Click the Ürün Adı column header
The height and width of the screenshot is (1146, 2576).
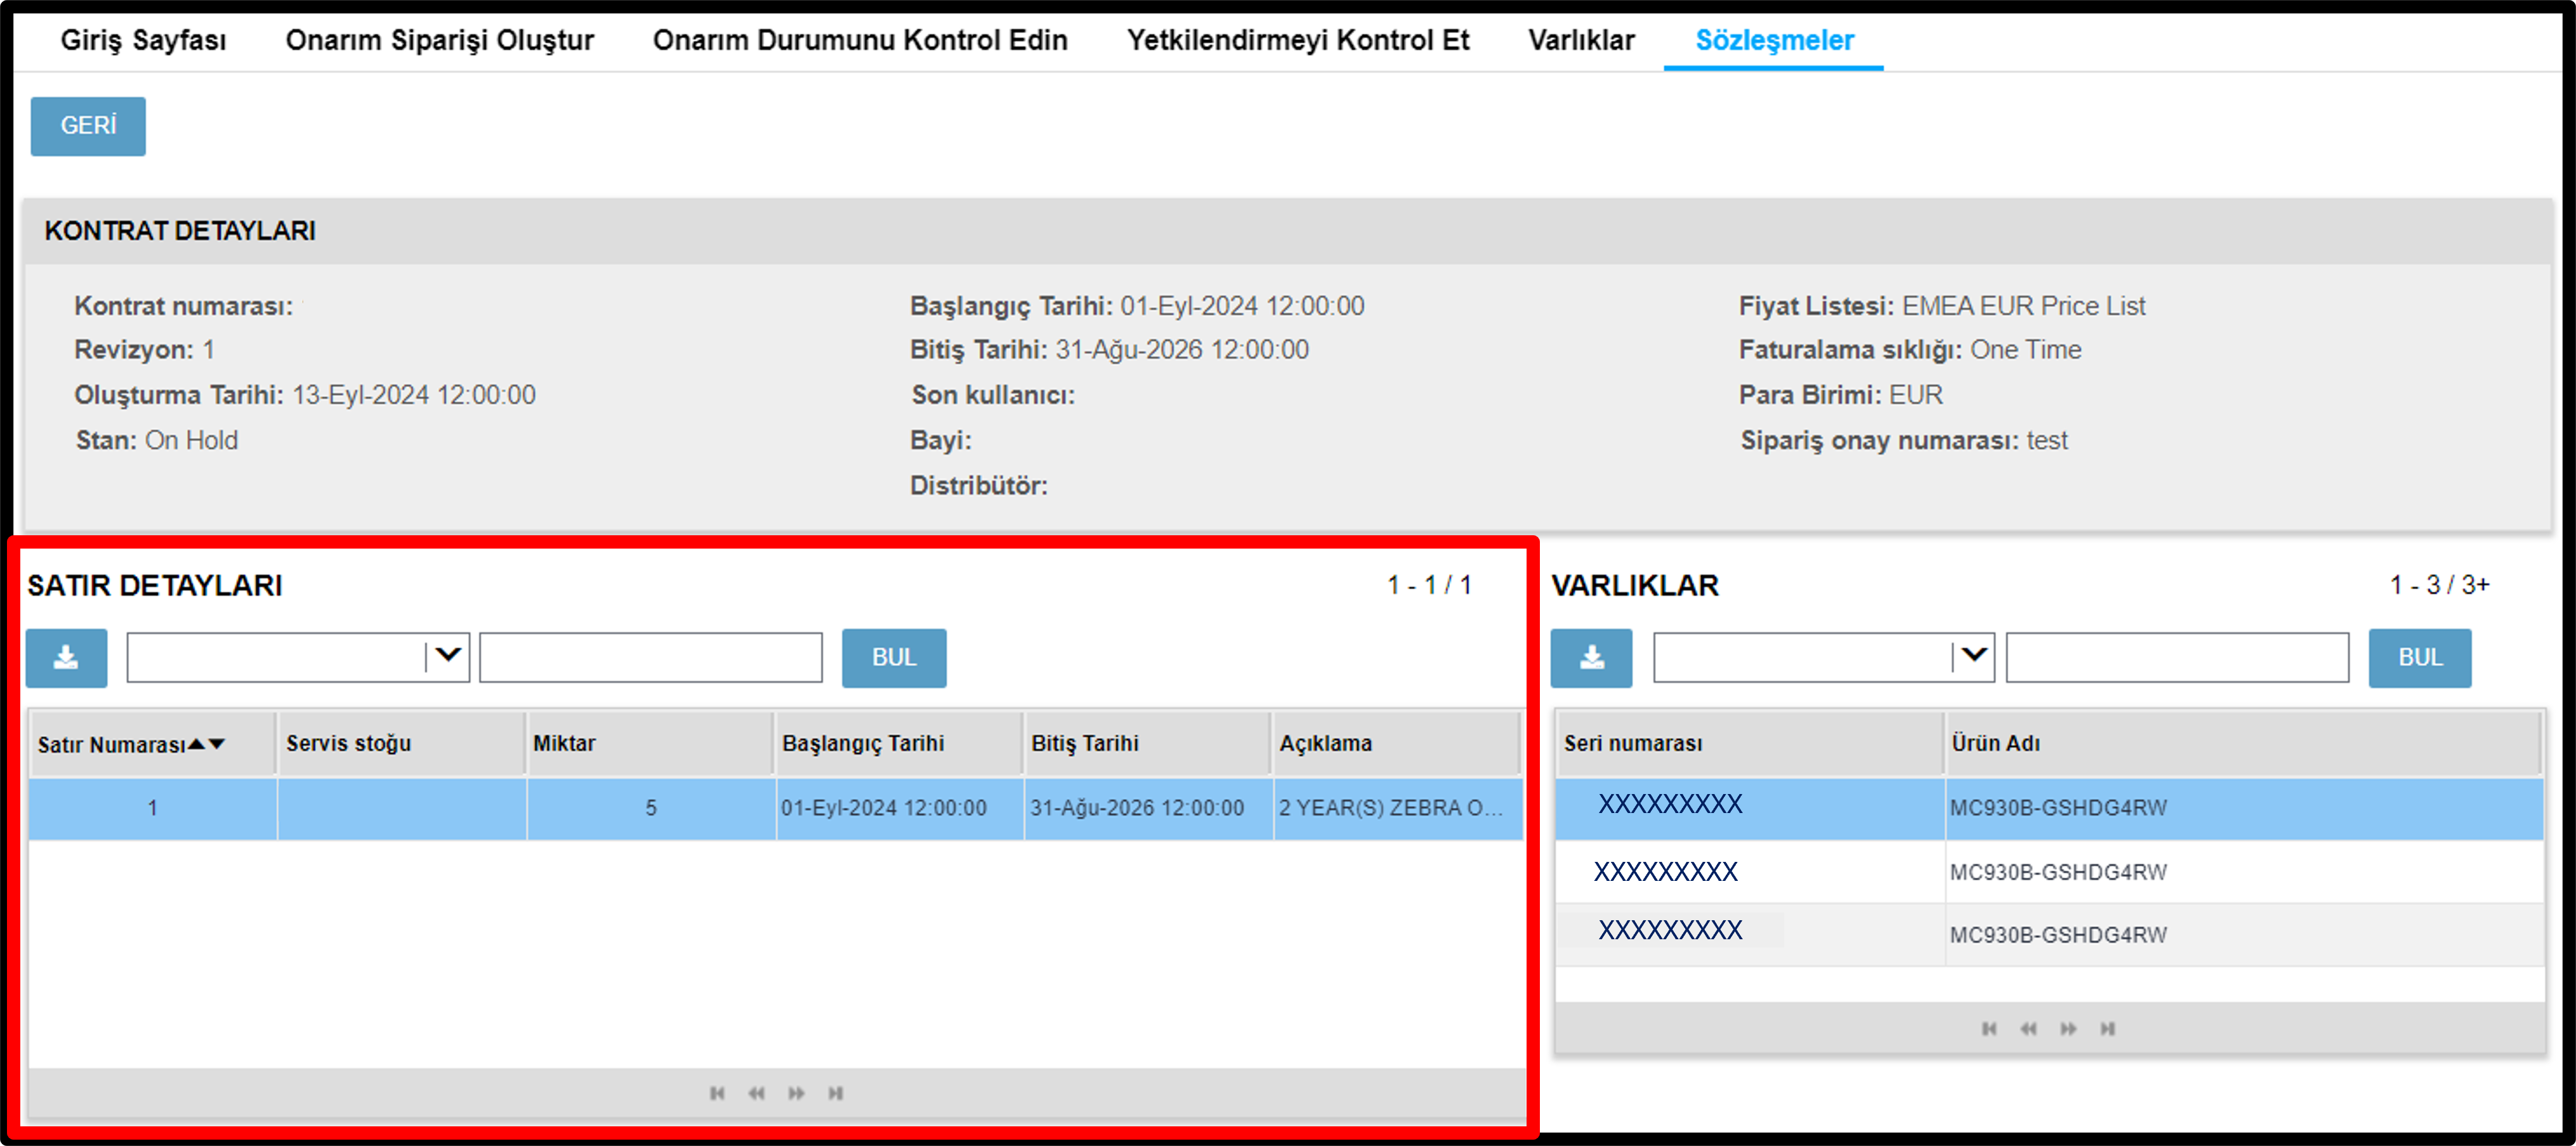tap(2244, 743)
